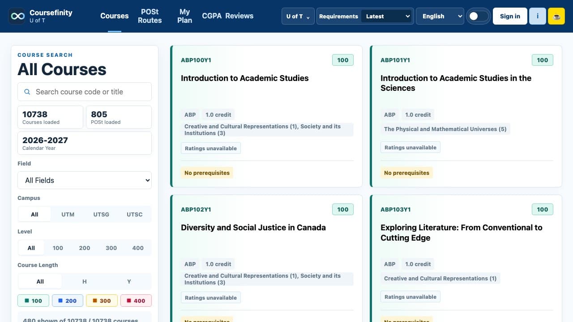573x322 pixels.
Task: Click the 10738 Courses loaded stat
Action: tap(50, 117)
